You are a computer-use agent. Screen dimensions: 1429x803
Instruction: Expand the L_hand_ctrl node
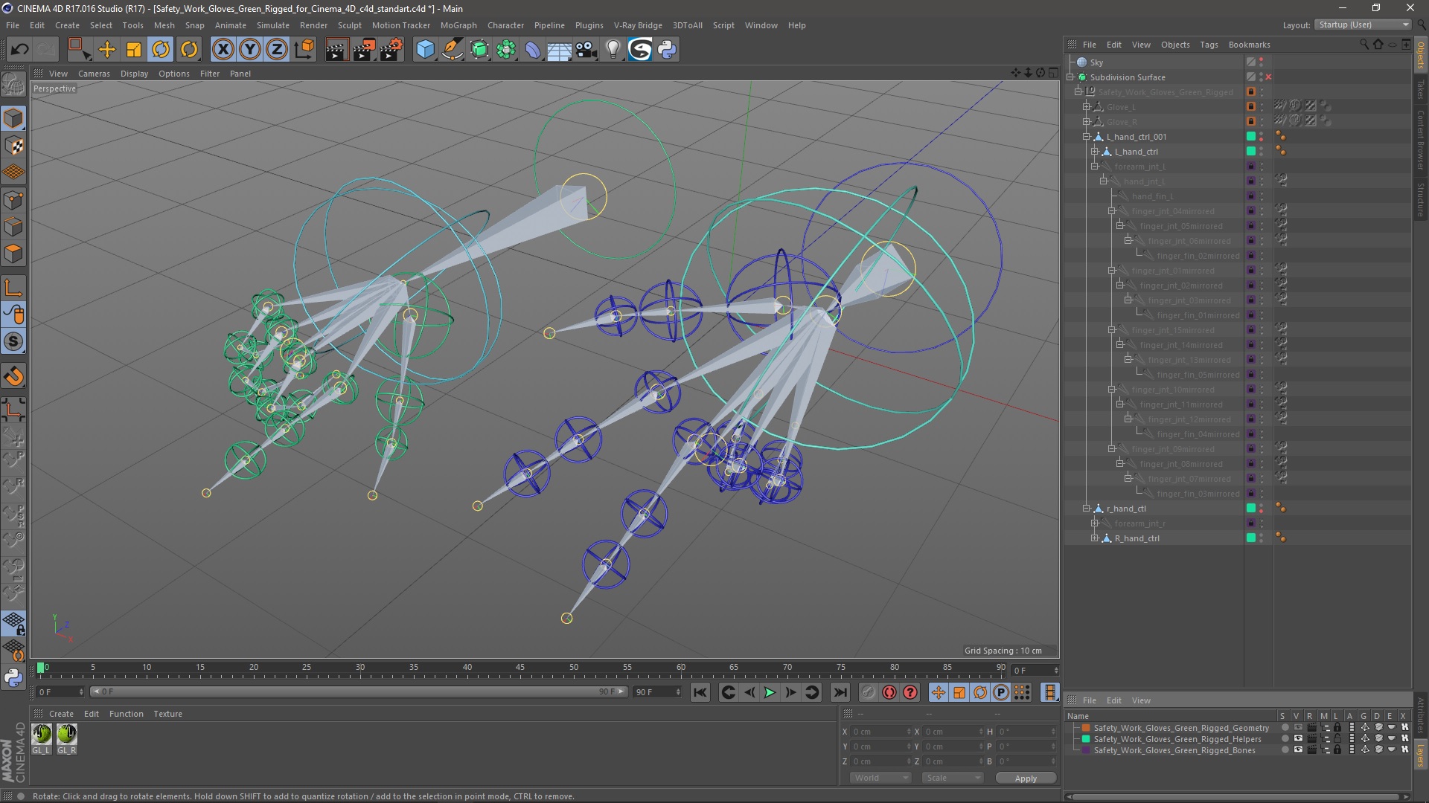[1095, 152]
